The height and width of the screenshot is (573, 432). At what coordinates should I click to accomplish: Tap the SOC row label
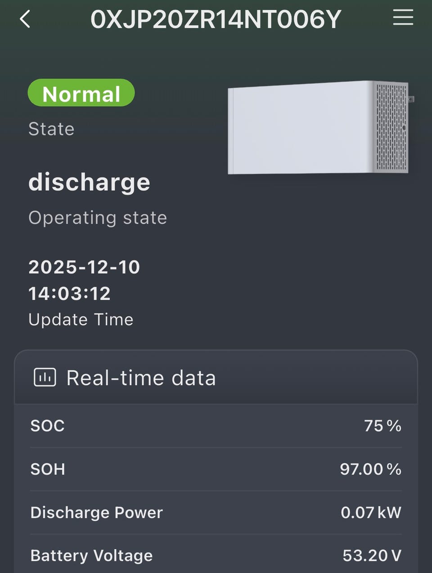tap(48, 426)
